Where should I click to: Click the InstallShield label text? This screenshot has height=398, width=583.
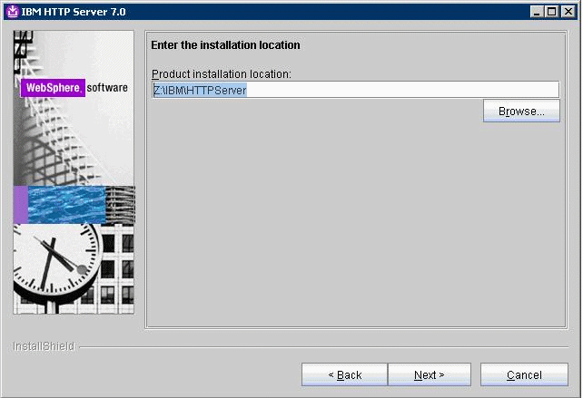[44, 346]
